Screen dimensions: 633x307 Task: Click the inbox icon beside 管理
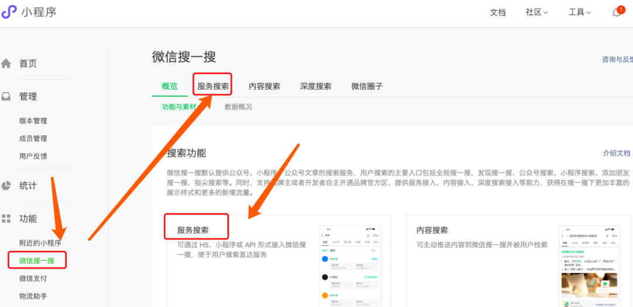(6, 97)
